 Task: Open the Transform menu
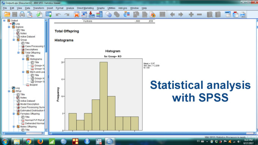coord(38,8)
